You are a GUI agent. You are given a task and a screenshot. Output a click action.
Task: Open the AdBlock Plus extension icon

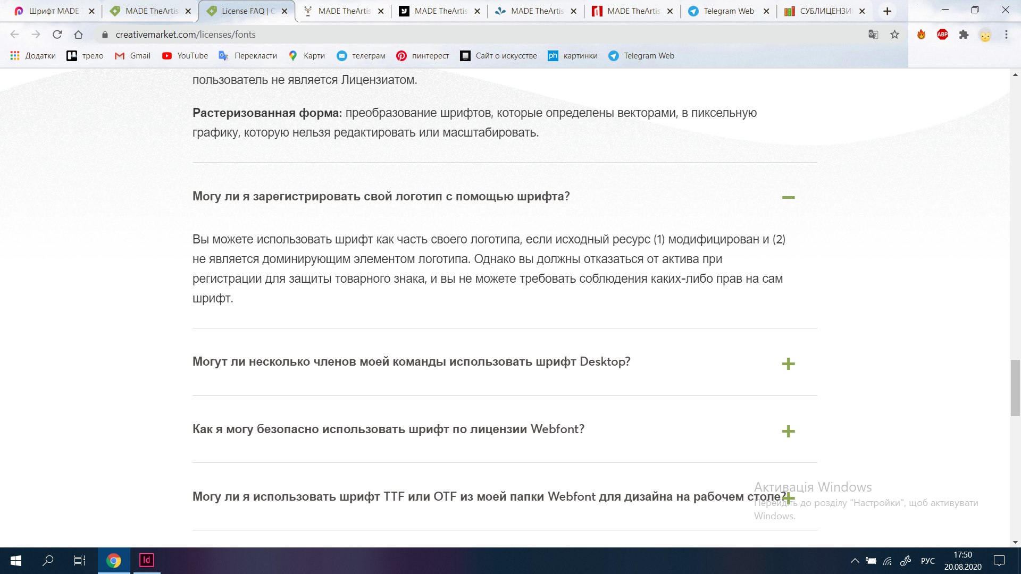click(x=942, y=35)
